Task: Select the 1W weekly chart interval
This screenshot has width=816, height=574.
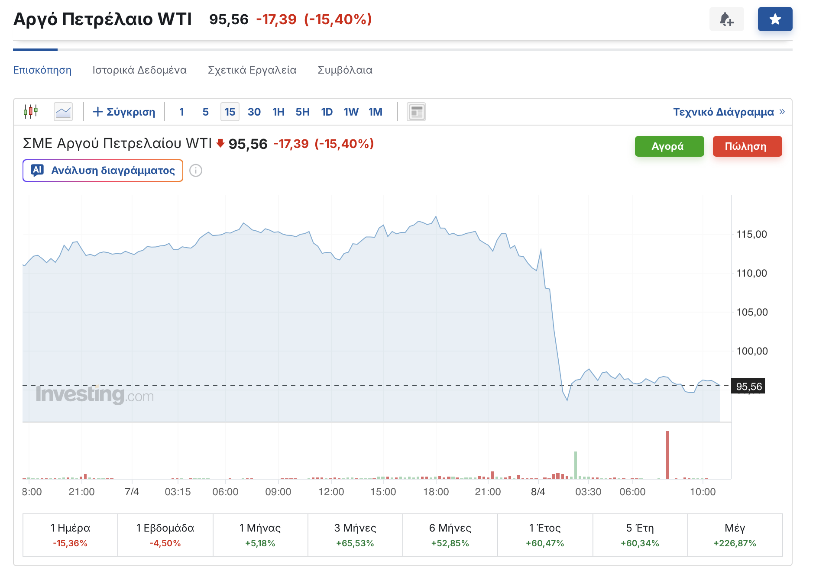Action: coord(351,112)
